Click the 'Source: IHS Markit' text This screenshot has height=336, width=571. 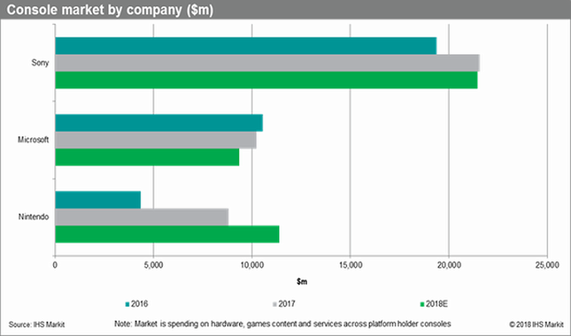[x=37, y=324]
